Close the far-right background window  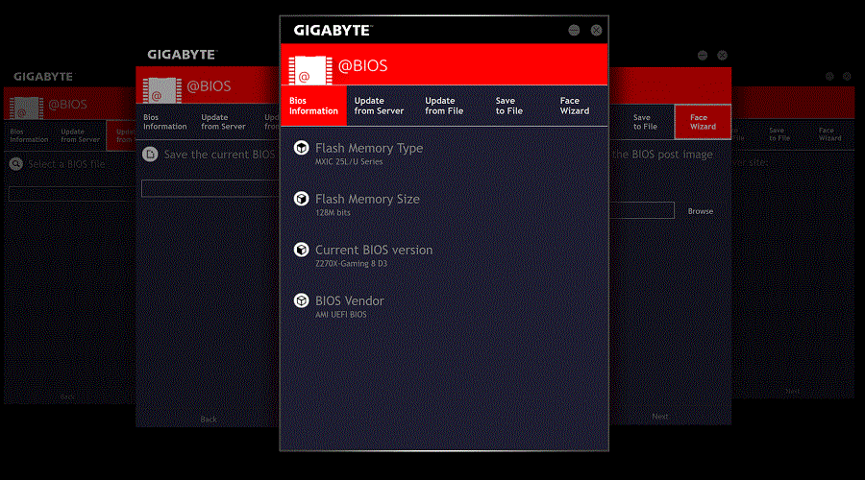pos(847,77)
